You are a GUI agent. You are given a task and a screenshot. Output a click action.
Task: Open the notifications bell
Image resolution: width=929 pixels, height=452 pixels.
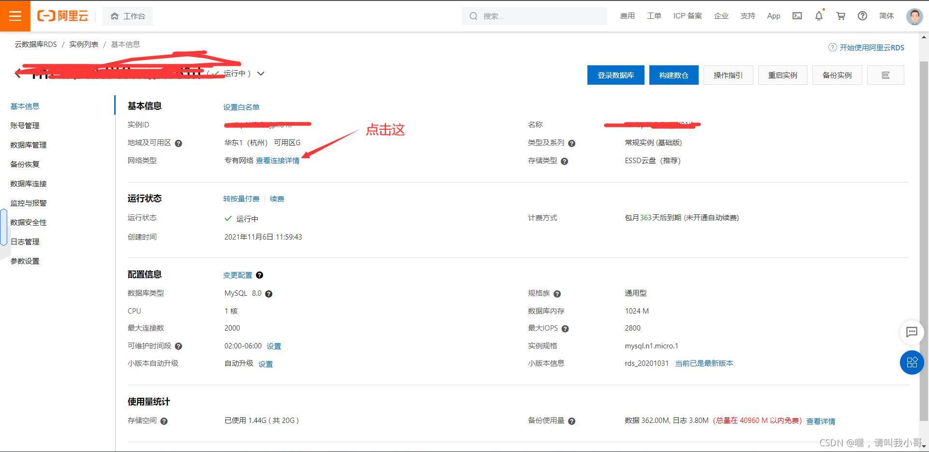[819, 15]
